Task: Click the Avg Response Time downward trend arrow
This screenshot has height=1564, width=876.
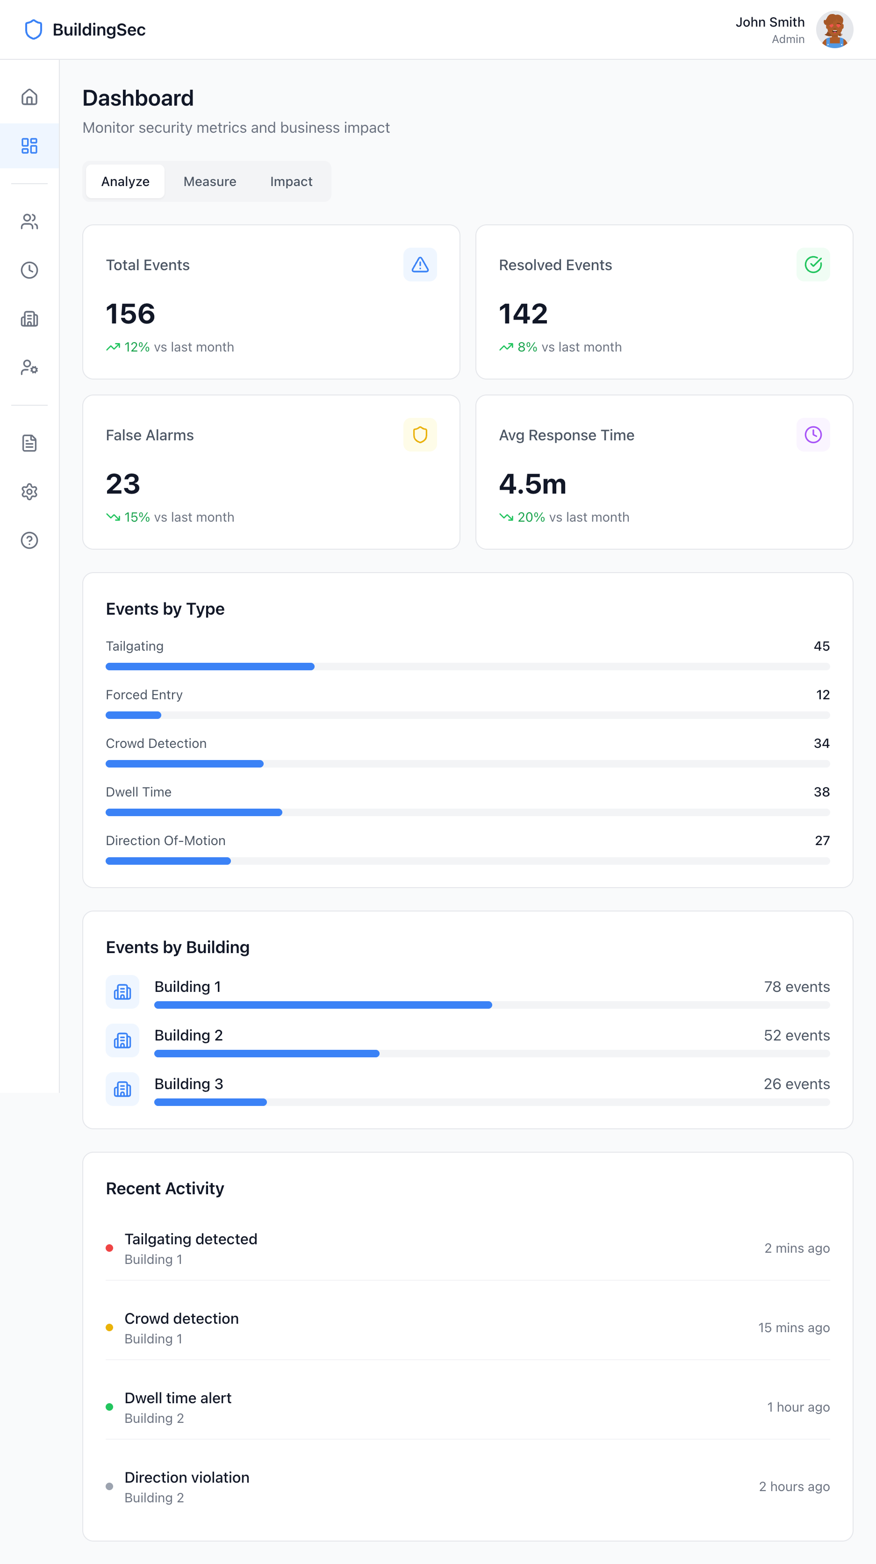Action: 506,517
